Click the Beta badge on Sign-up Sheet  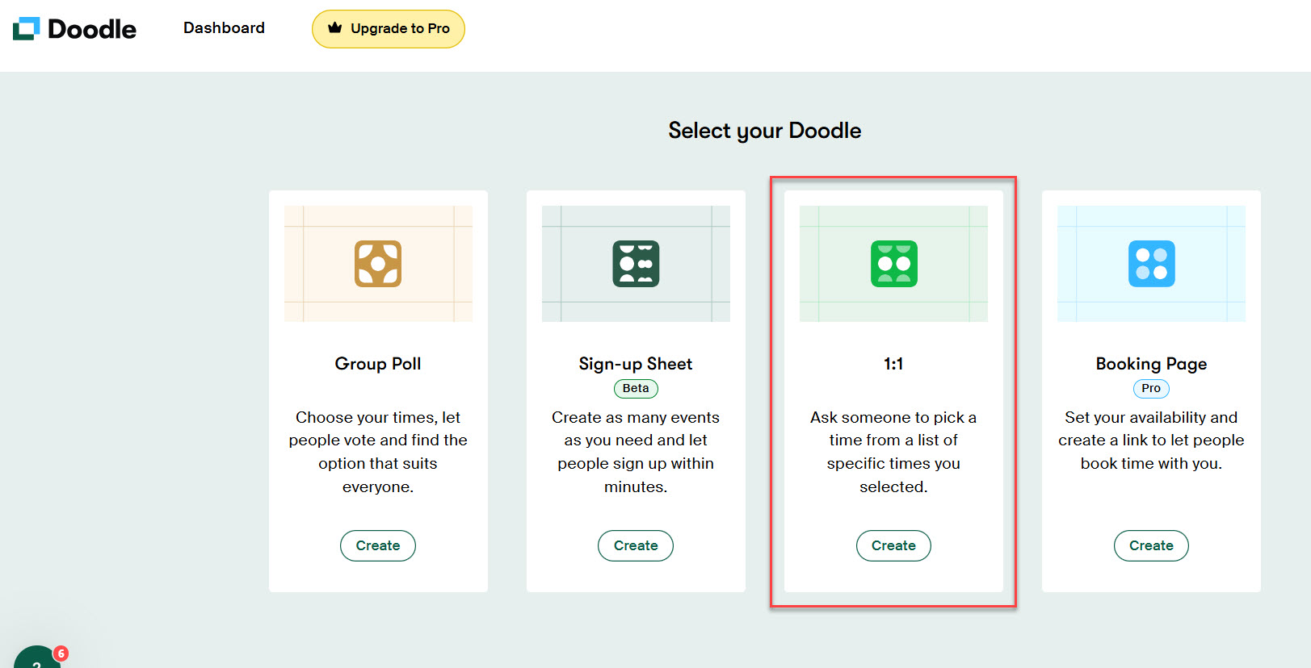[x=636, y=388]
